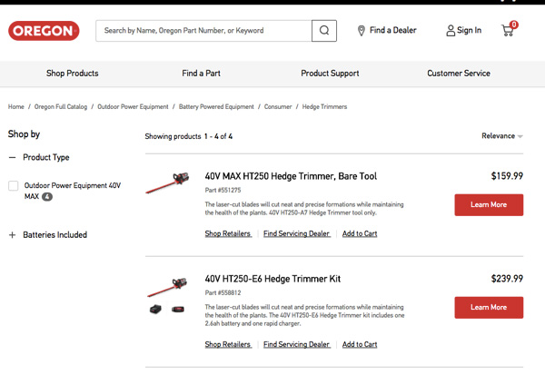Check the Outdoor Power Equipment 40V MAX filter
Image resolution: width=545 pixels, height=375 pixels.
point(14,186)
